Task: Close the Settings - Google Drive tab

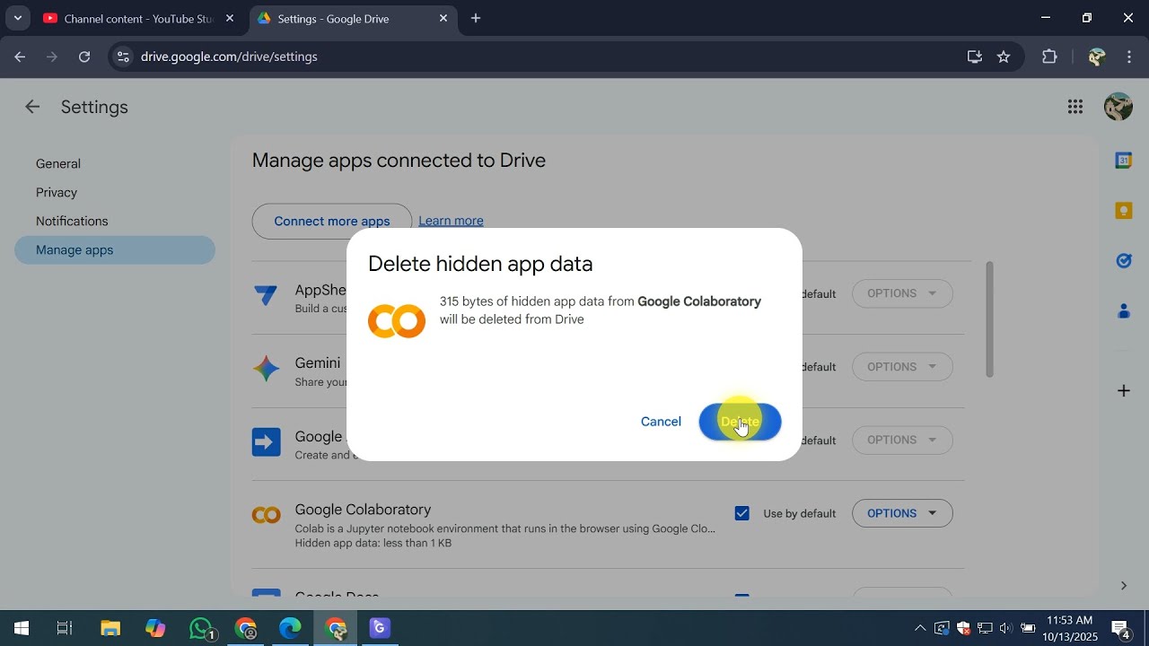Action: pyautogui.click(x=443, y=18)
